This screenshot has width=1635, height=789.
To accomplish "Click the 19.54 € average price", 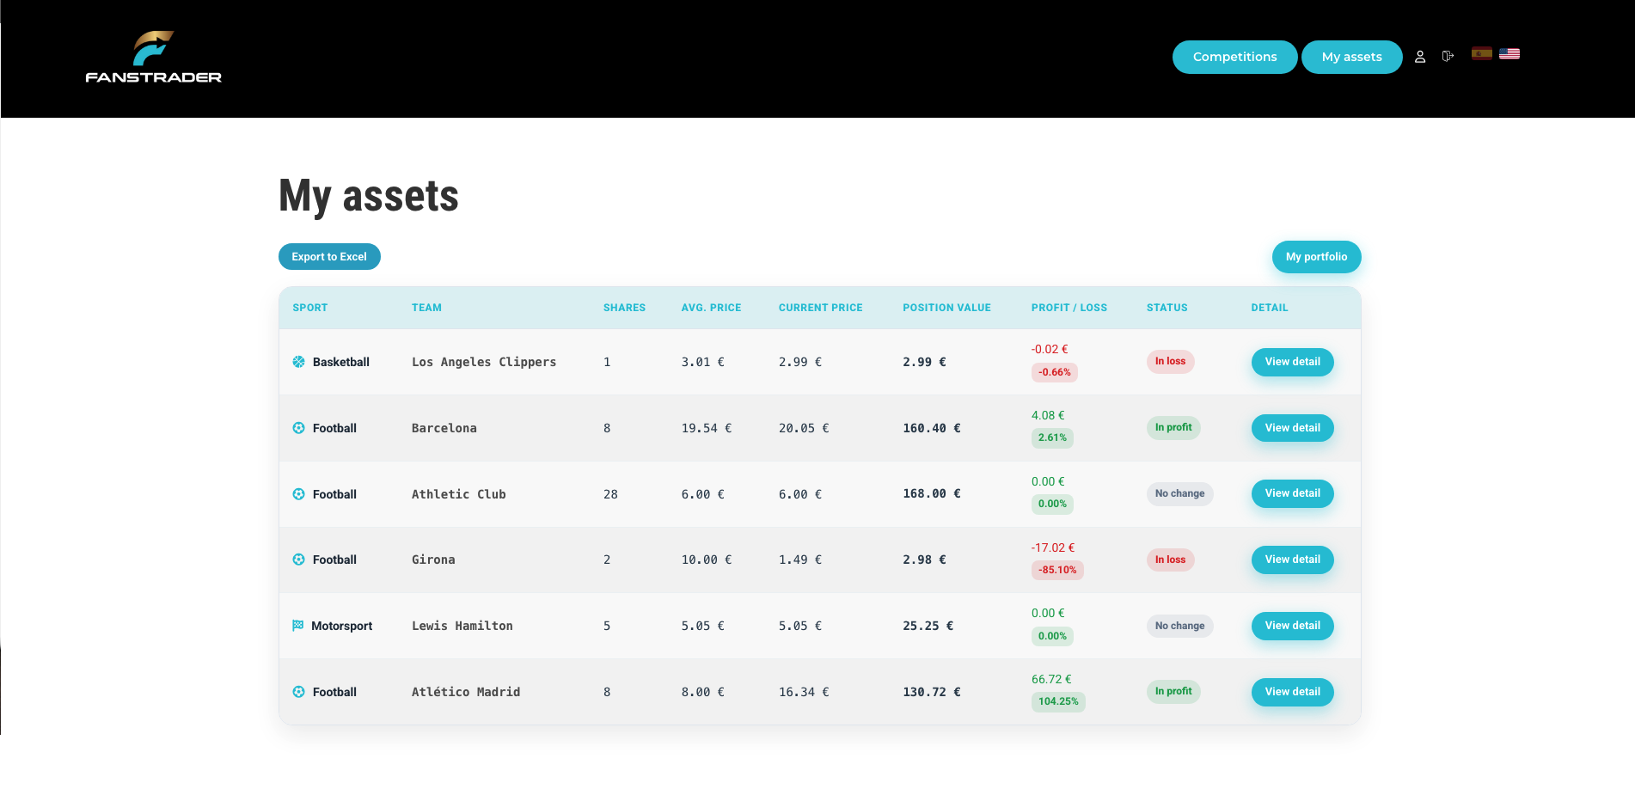I will click(x=707, y=428).
